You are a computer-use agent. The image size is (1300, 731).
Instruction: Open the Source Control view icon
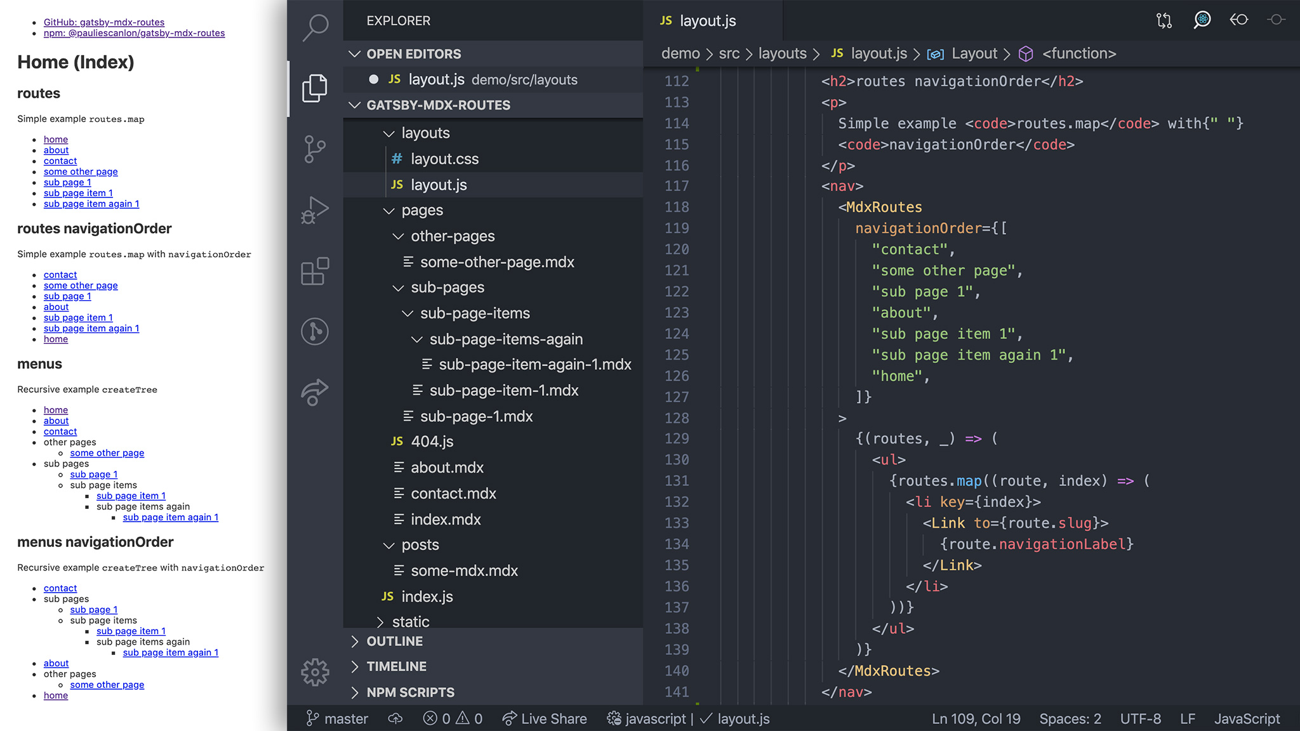[315, 149]
